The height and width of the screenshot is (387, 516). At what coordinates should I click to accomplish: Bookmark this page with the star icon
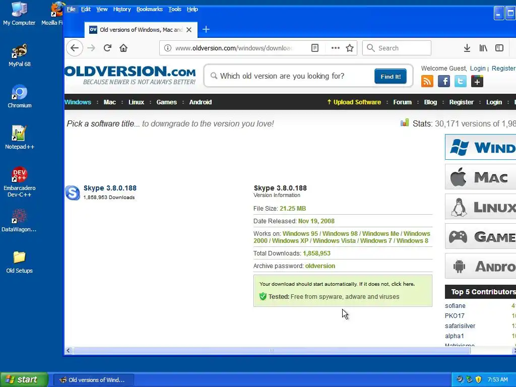point(350,48)
